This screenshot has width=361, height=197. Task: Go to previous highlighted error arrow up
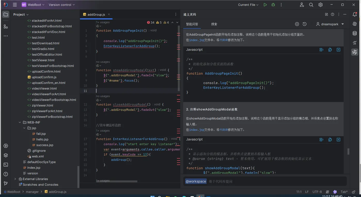[x=173, y=22]
